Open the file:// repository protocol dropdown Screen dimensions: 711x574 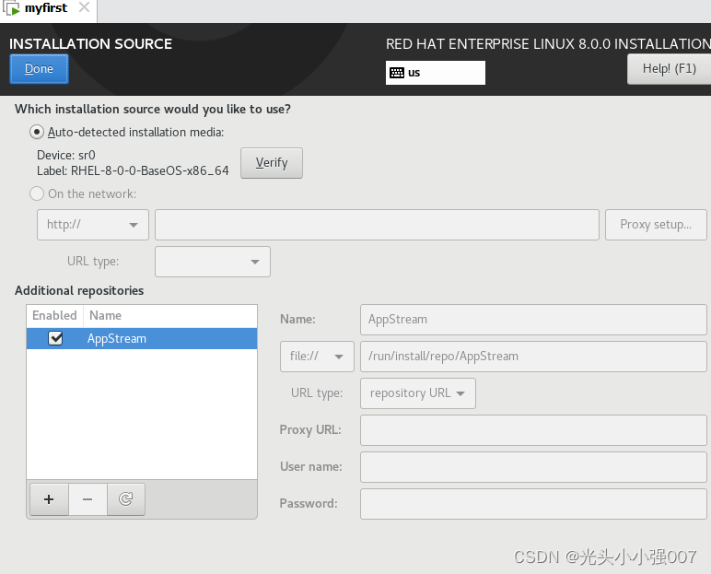tap(317, 357)
